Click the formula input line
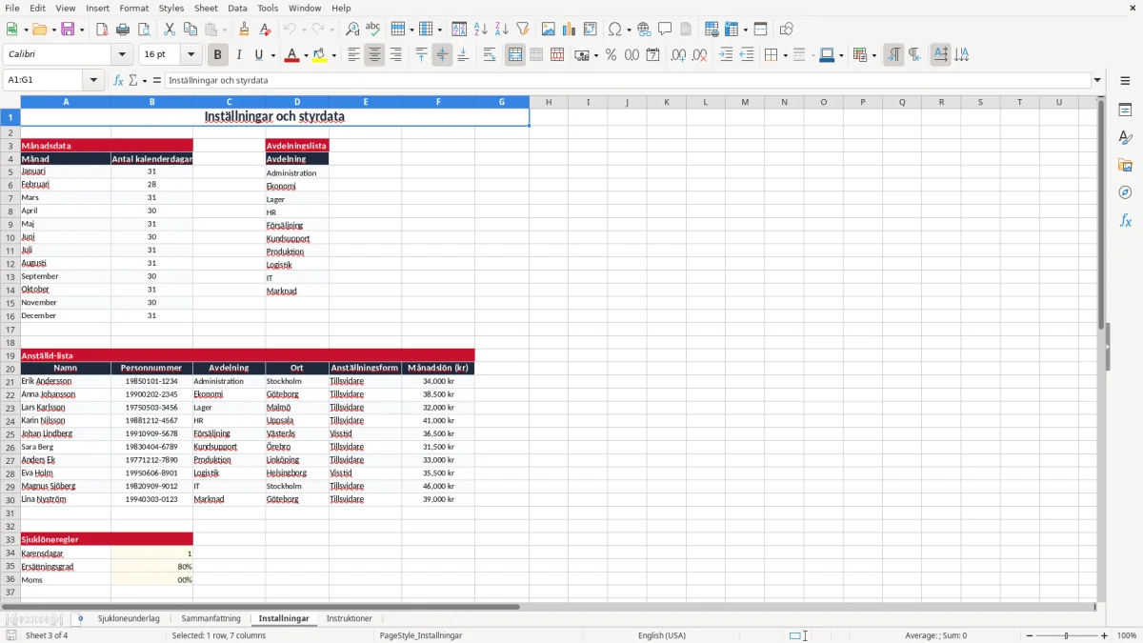1143x643 pixels. [628, 81]
